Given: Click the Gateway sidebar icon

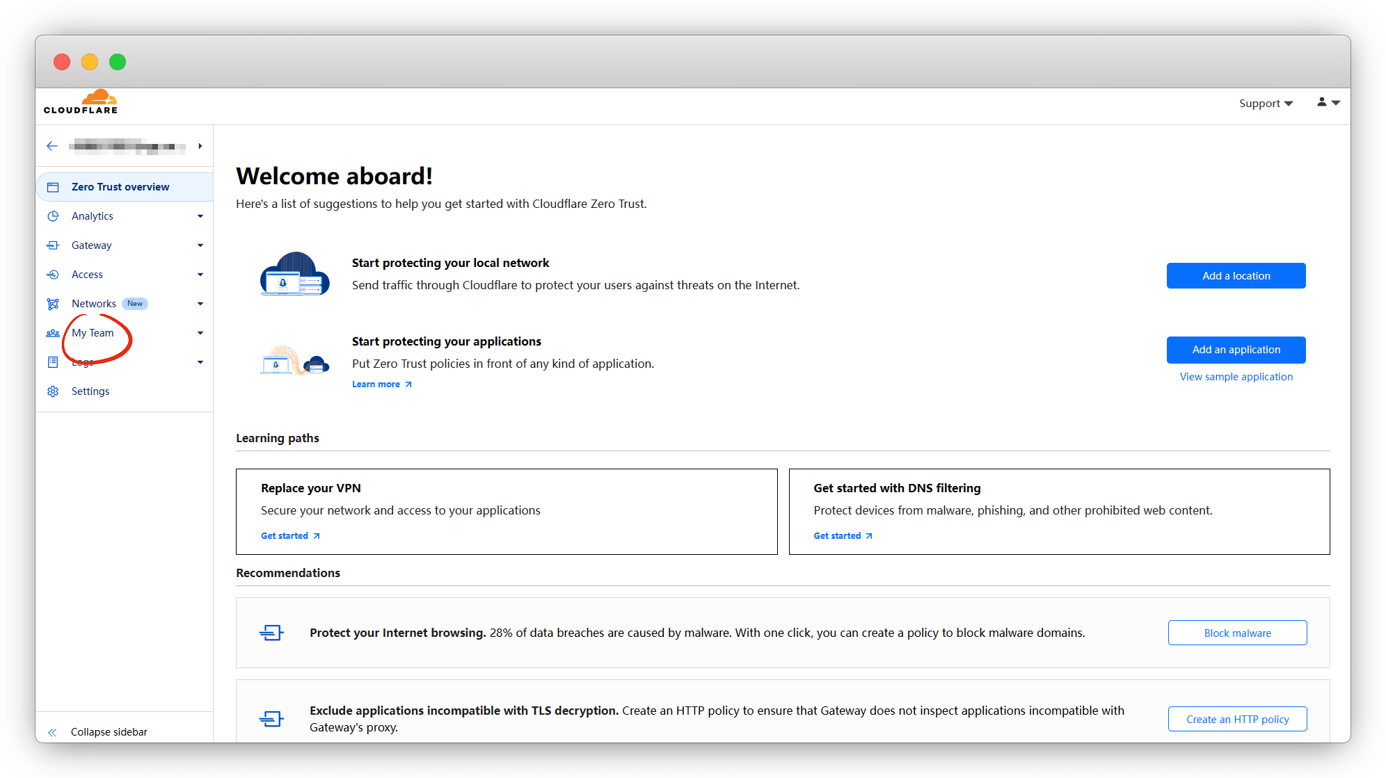Looking at the screenshot, I should [53, 245].
